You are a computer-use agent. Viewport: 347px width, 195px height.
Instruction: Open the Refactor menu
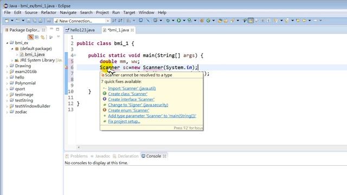(x=48, y=12)
